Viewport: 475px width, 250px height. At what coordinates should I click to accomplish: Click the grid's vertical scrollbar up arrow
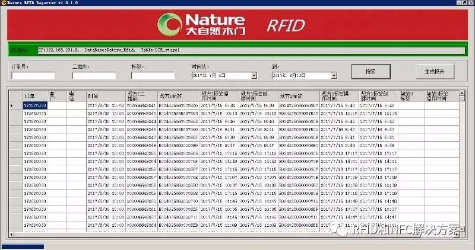pyautogui.click(x=462, y=93)
